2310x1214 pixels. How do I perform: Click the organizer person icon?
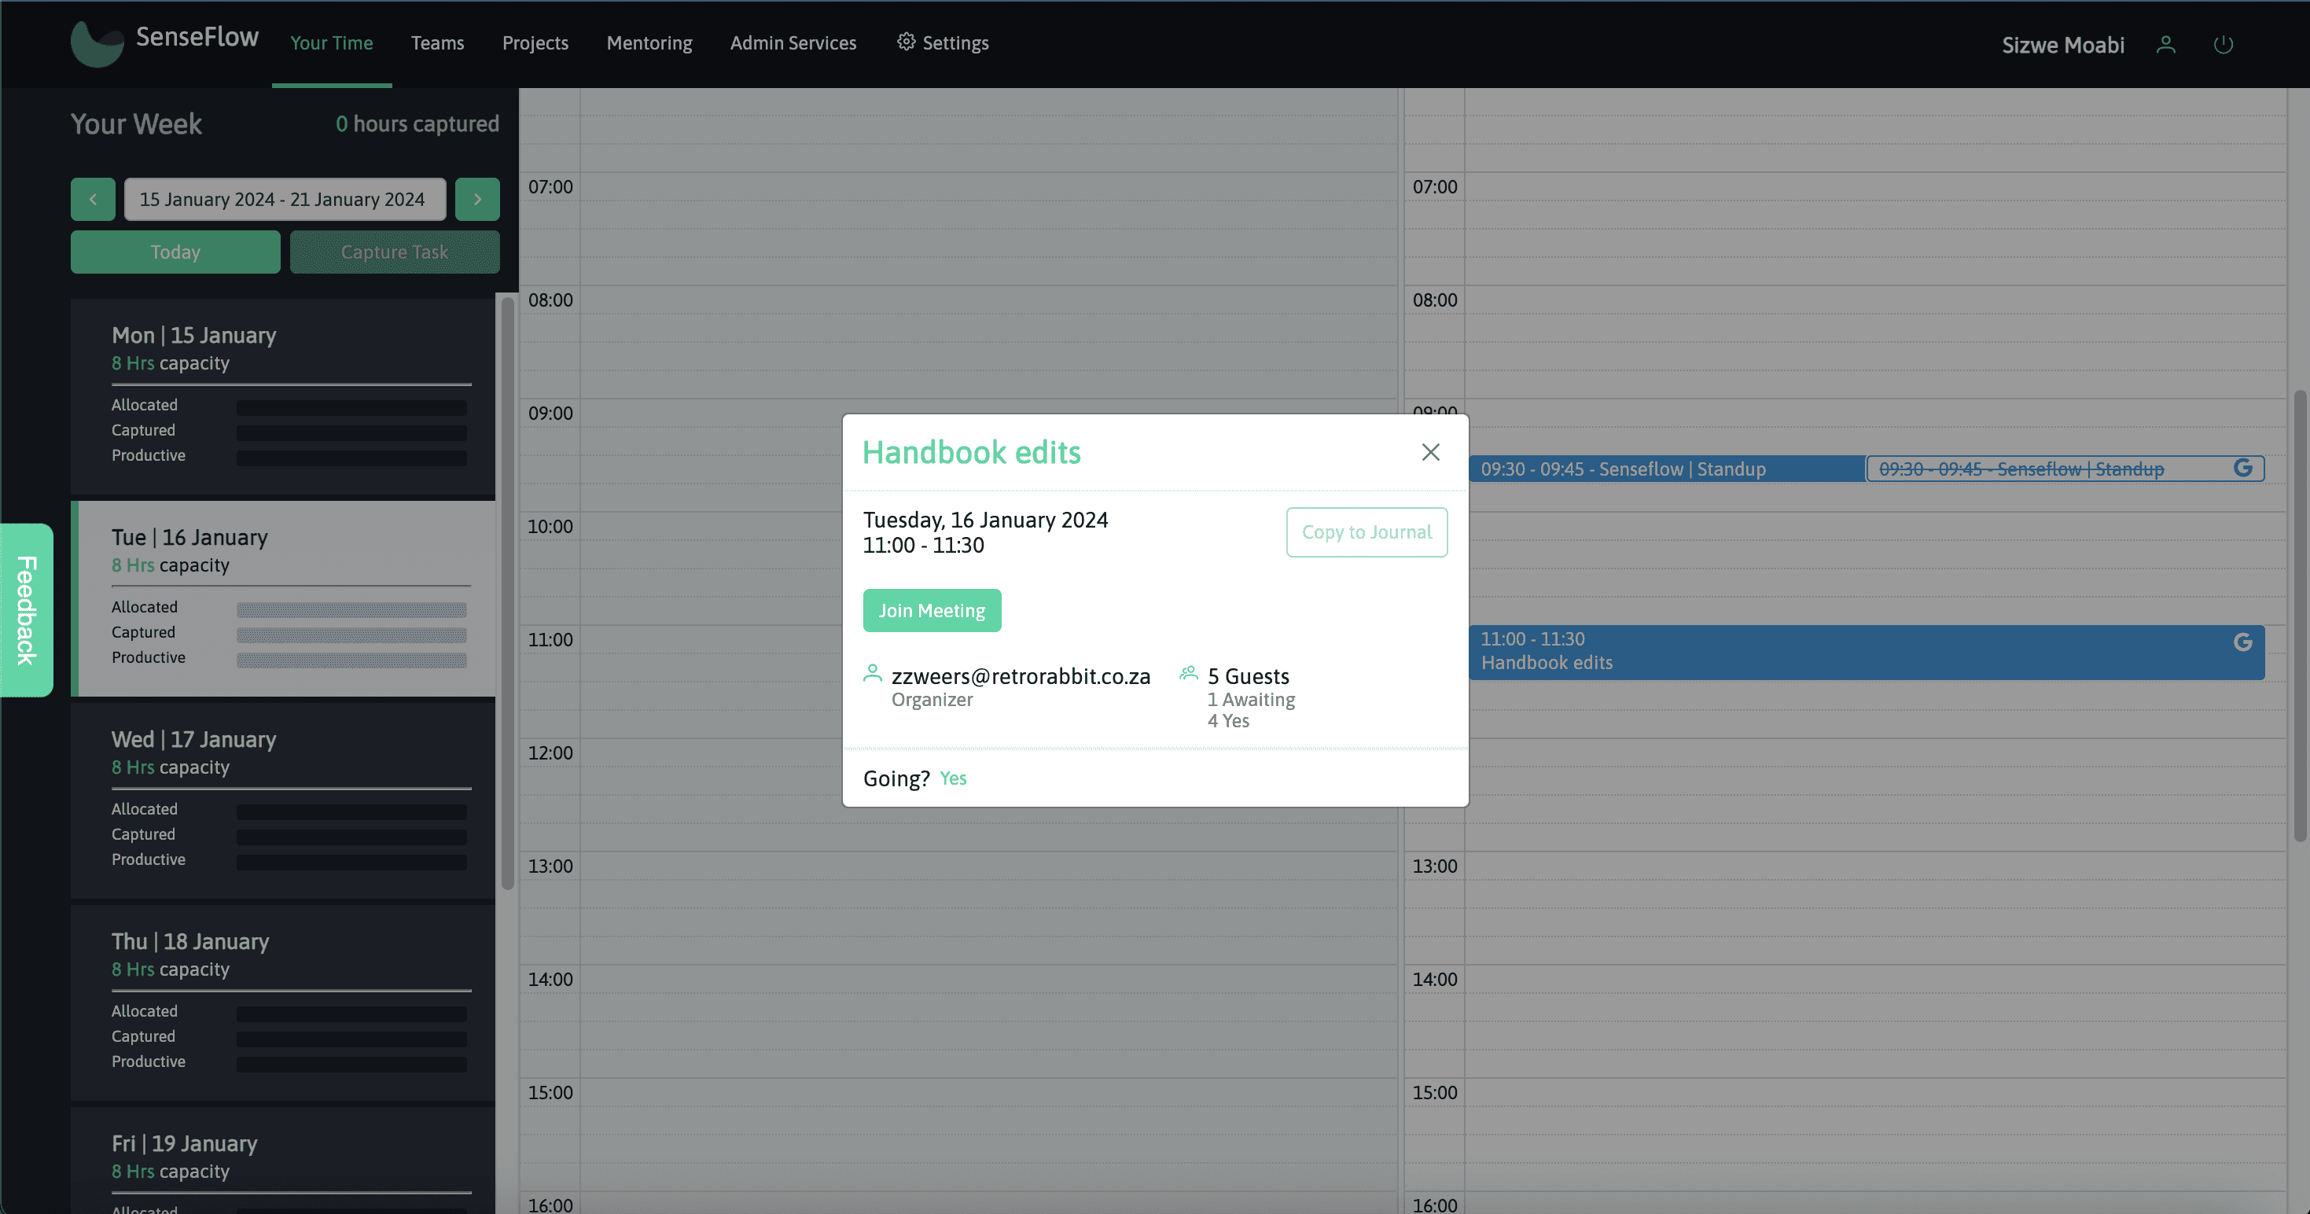coord(872,673)
